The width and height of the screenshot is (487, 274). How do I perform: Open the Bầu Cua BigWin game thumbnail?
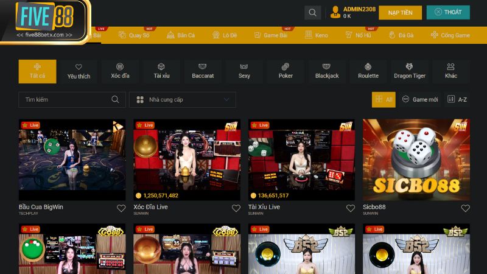pyautogui.click(x=72, y=160)
